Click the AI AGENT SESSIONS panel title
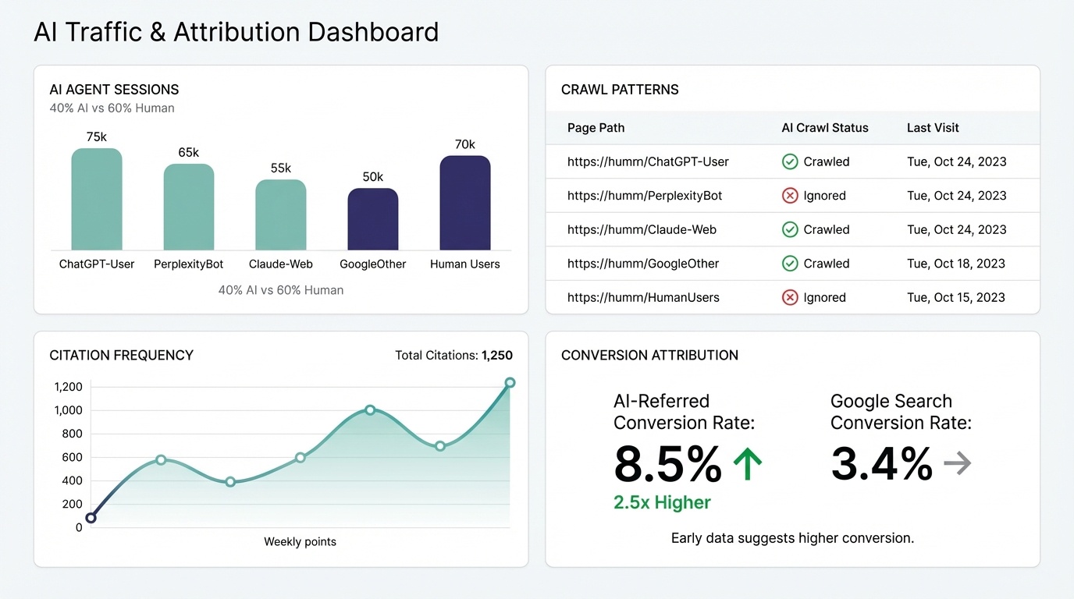The height and width of the screenshot is (599, 1074). click(114, 90)
